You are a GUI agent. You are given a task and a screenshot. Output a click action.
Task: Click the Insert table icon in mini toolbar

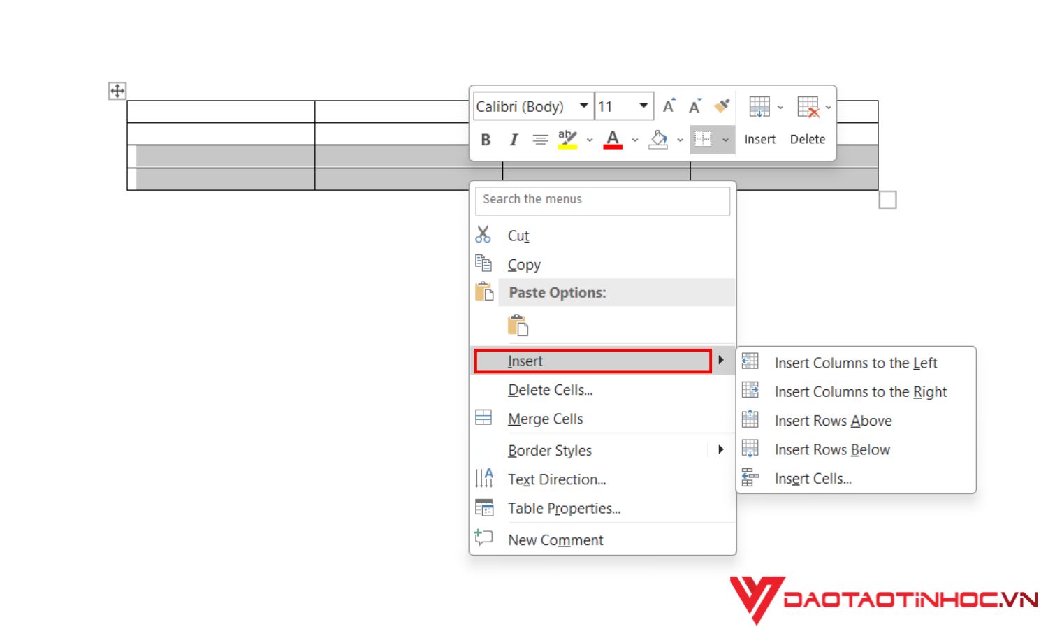[x=759, y=107]
